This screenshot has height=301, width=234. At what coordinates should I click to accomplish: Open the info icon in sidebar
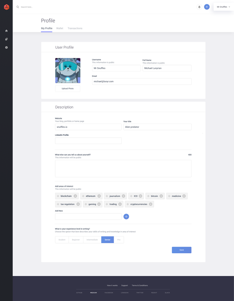click(x=6, y=47)
